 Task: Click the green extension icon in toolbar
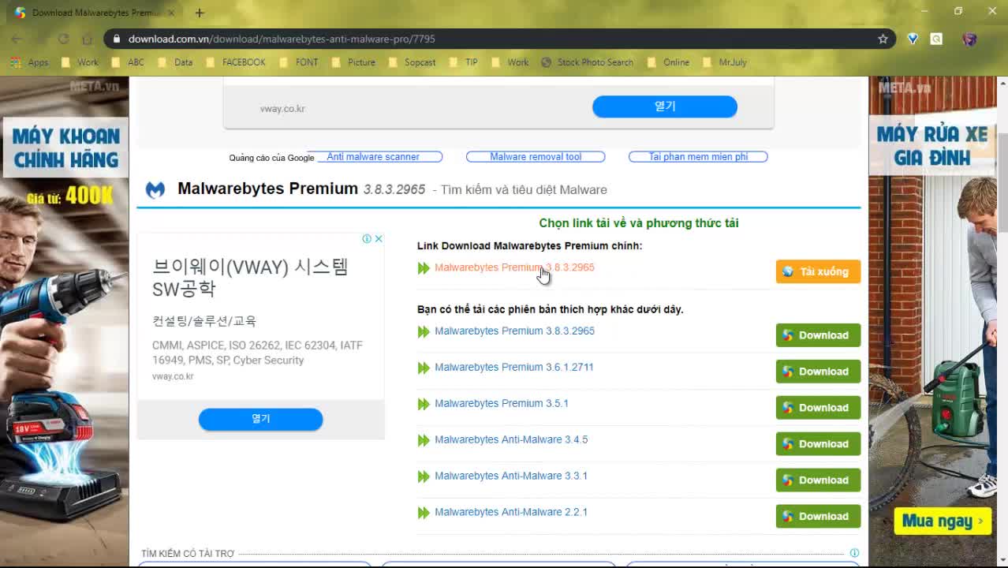(x=936, y=39)
